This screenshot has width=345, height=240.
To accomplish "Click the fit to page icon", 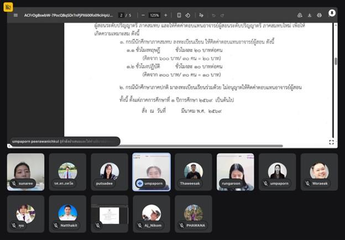I will (x=179, y=15).
